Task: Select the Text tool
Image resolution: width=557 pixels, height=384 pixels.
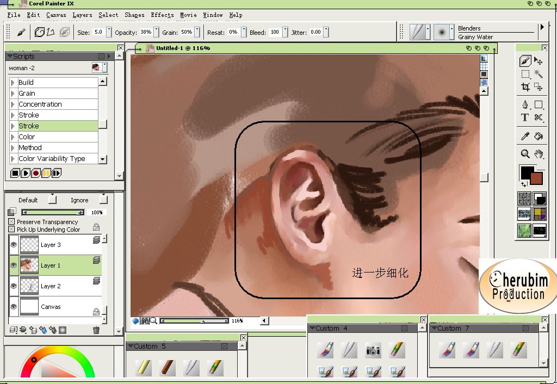Action: point(525,117)
